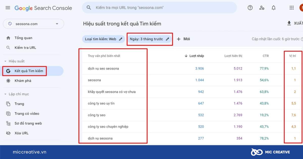Select query công ty seo uy tín
The width and height of the screenshot is (303, 159).
[101, 103]
